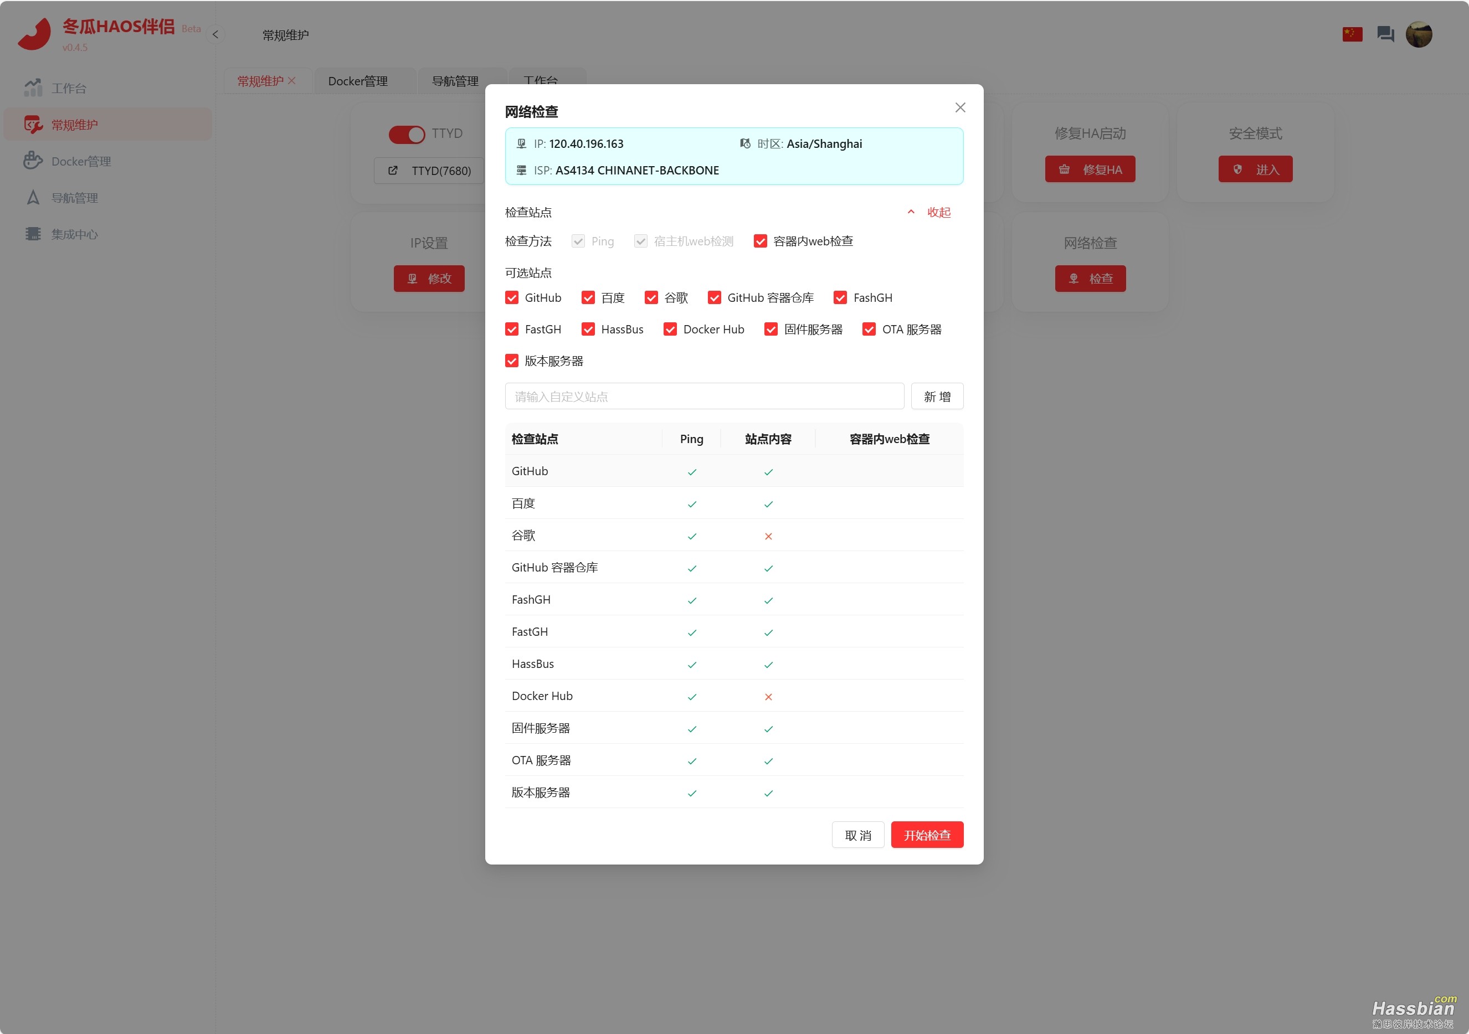Uncheck the 谷歌 site checkbox
Viewport: 1469px width, 1034px height.
651,297
